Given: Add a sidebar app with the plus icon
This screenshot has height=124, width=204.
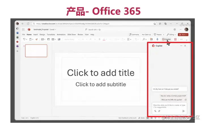Looking at the screenshot, I should [17, 51].
